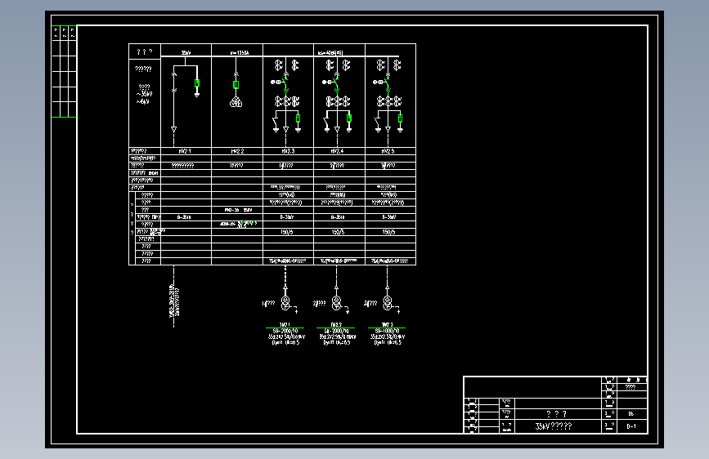Screen dimensions: 709x459
Task: Select the ~35kV voltage label in table's left header
Action: click(x=144, y=94)
